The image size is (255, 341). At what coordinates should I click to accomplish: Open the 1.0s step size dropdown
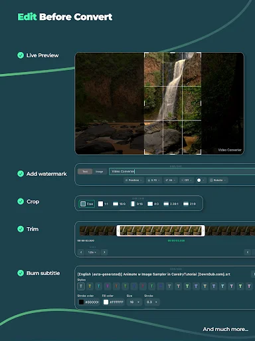pyautogui.click(x=92, y=252)
